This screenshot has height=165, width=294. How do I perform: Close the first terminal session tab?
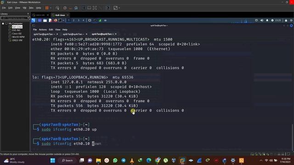tap(57, 34)
